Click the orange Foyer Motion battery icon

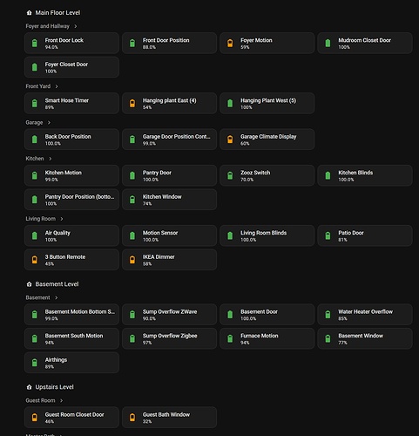click(x=230, y=44)
